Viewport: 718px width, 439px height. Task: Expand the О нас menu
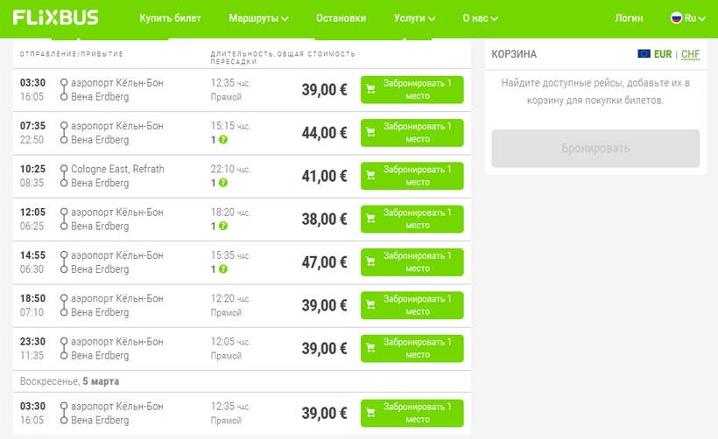480,18
